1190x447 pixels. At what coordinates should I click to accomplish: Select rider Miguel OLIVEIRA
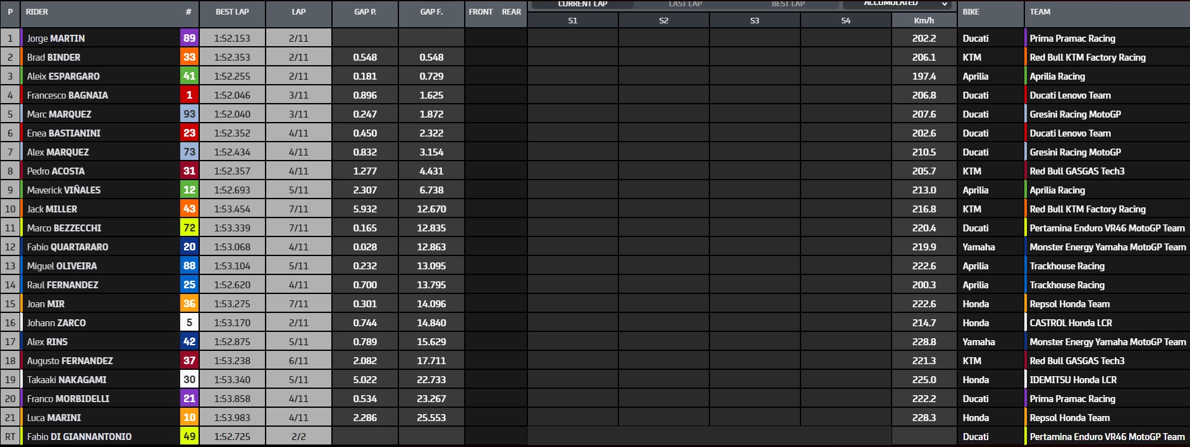pos(62,266)
